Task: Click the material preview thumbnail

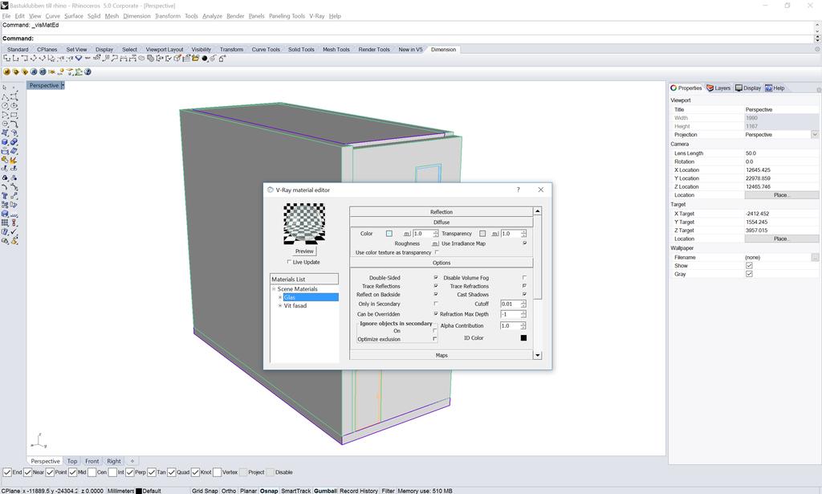Action: point(304,224)
